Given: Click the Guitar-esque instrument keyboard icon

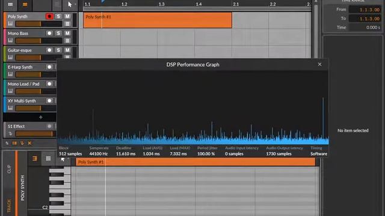Looking at the screenshot, I should coord(10,58).
